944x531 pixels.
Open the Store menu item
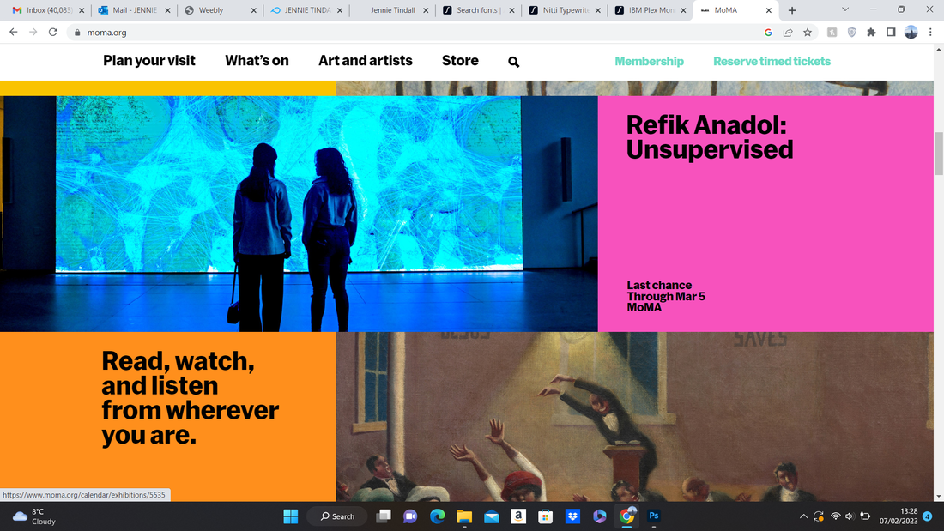coord(460,61)
